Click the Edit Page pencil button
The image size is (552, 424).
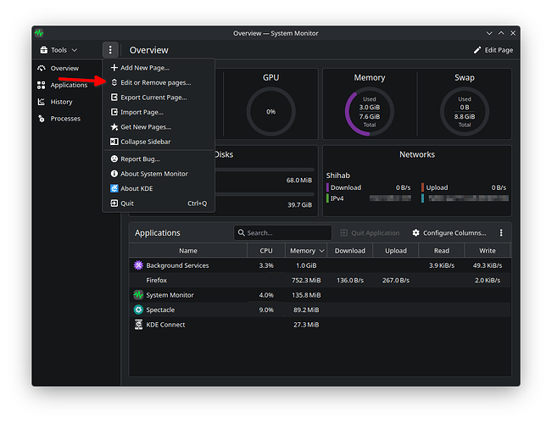[493, 50]
